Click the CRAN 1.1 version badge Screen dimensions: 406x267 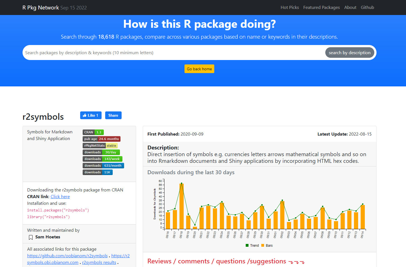pos(93,132)
